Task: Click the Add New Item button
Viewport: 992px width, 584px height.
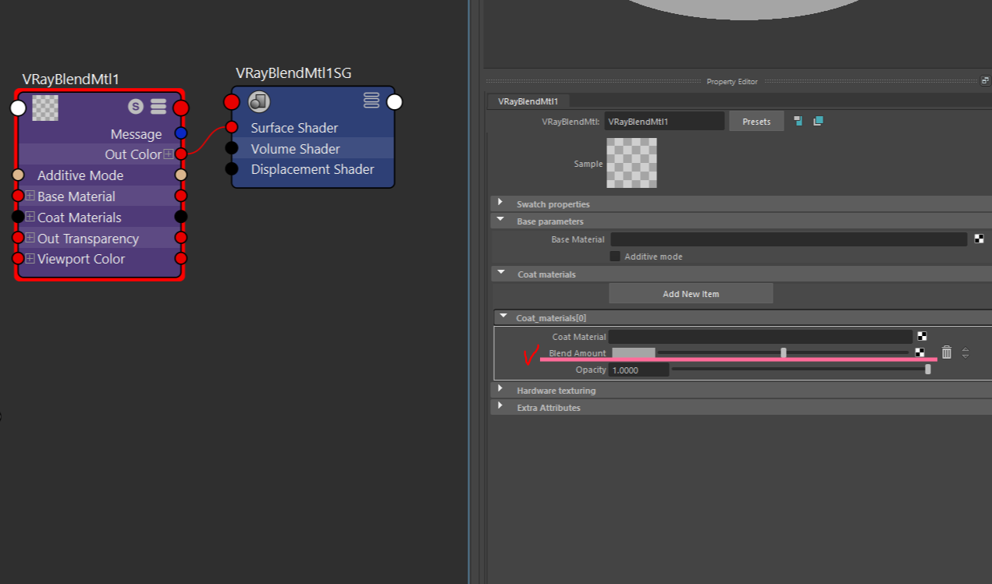Action: click(691, 293)
